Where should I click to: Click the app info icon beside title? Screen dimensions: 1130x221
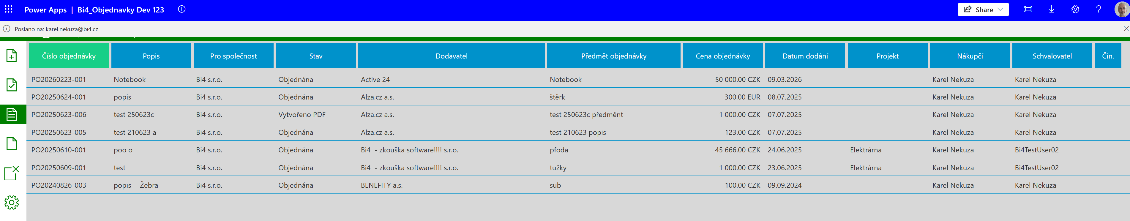182,9
